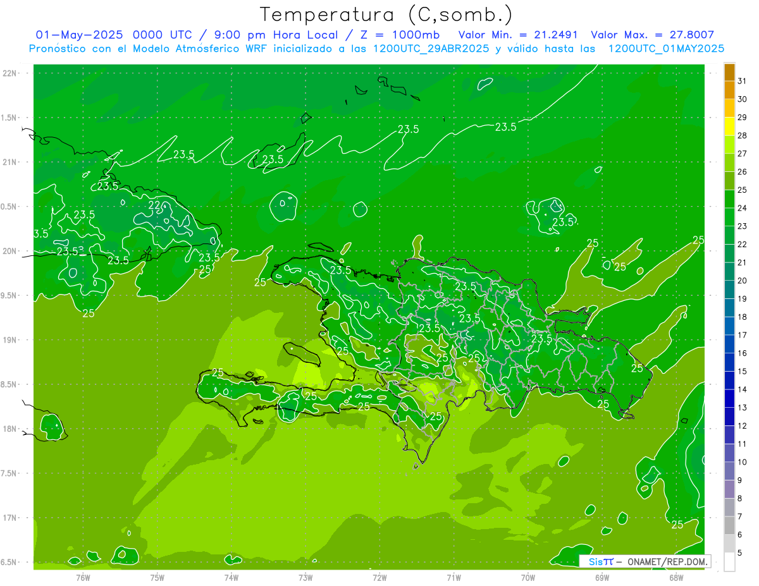This screenshot has width=759, height=586.
Task: Click the teal colorbar swatch between 19 and 20
Action: [729, 290]
